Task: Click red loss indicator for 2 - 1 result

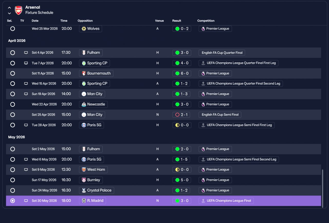Action: pyautogui.click(x=177, y=115)
